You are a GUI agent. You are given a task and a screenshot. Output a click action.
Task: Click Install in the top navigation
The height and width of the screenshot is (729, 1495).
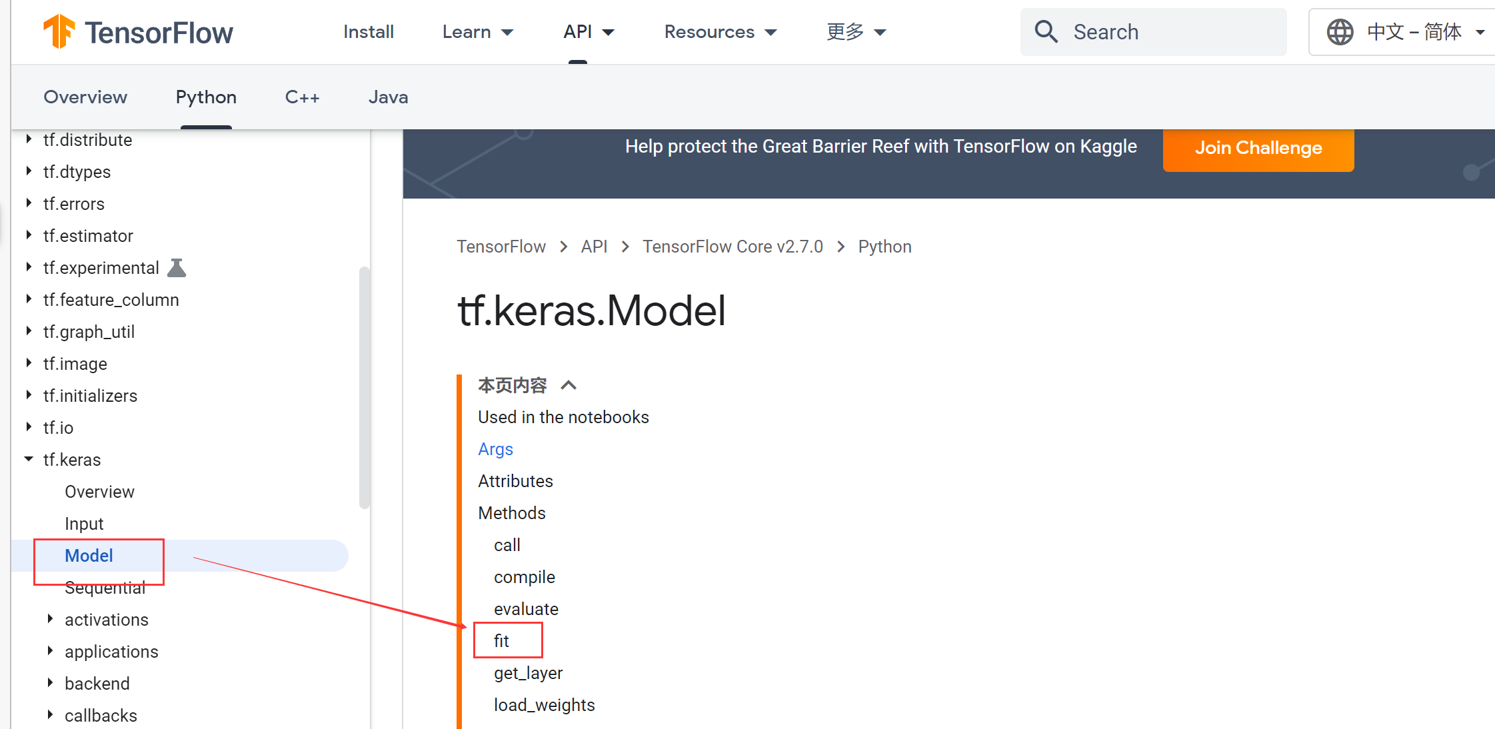pos(369,32)
